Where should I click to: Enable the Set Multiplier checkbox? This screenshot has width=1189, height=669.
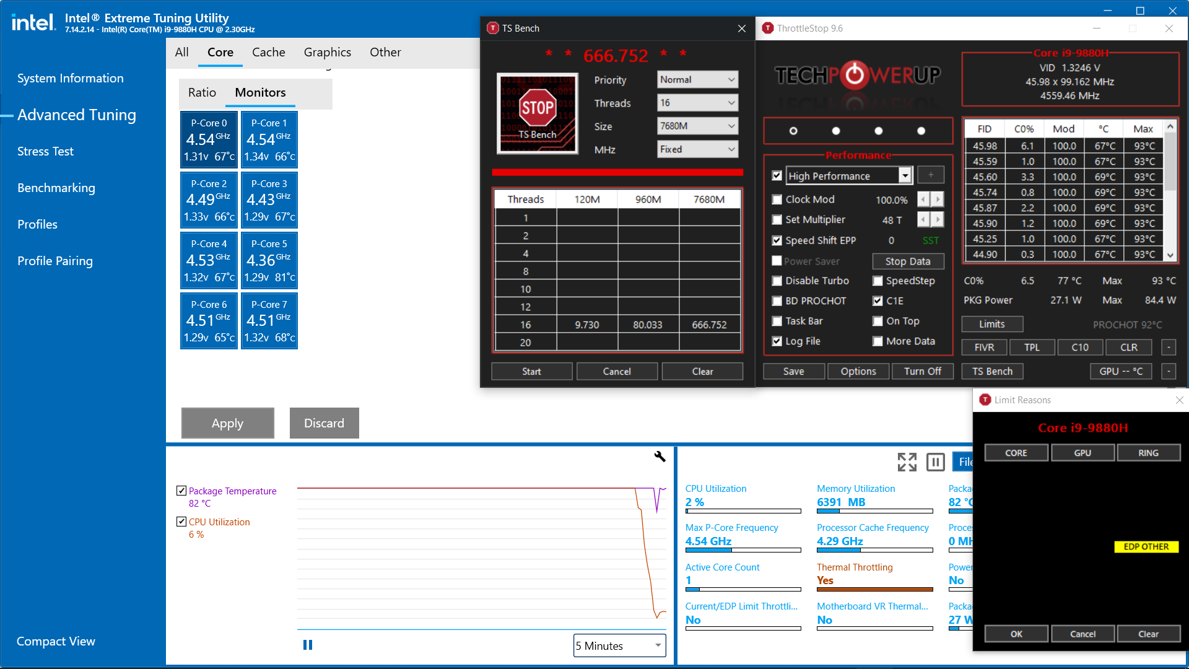click(x=777, y=220)
